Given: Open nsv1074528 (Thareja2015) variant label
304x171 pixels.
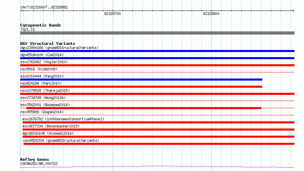Looking at the screenshot, I should (x=45, y=90).
